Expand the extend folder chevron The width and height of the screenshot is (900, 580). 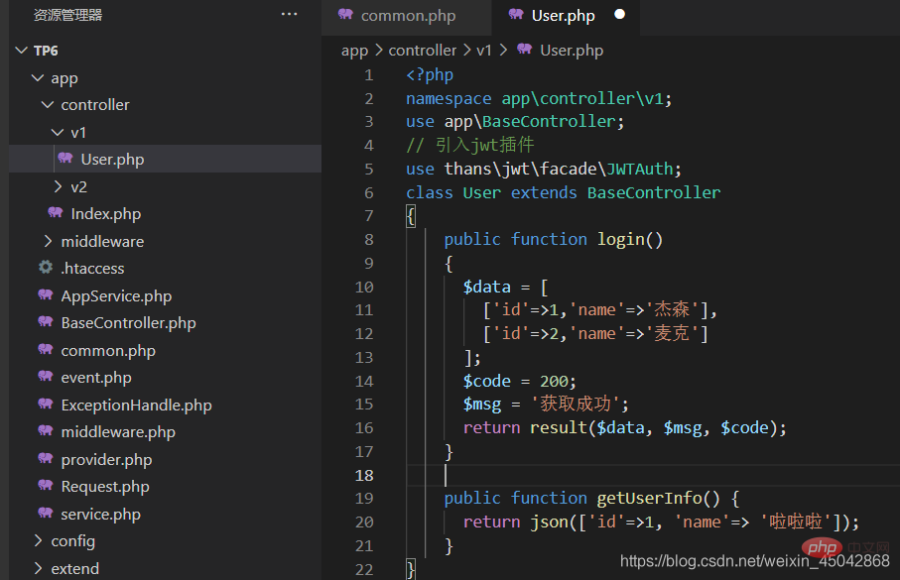(x=38, y=568)
